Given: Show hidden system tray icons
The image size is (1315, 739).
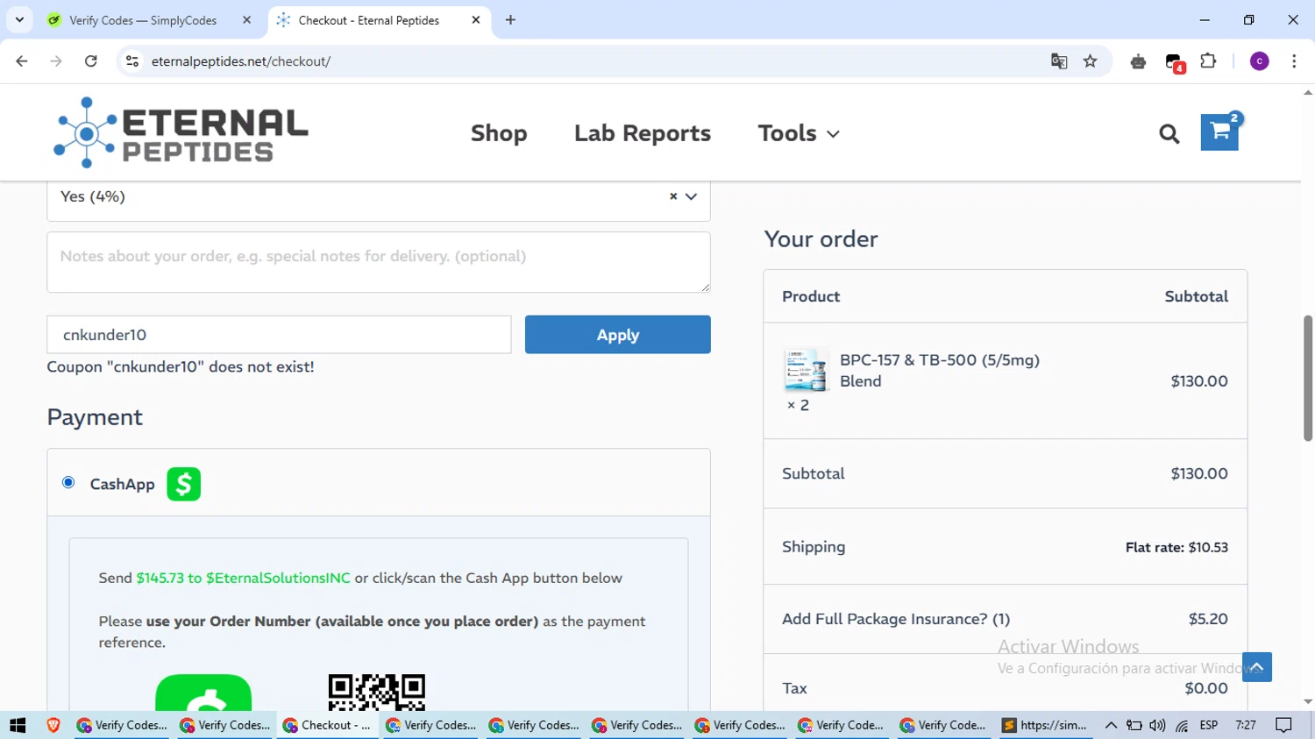Looking at the screenshot, I should point(1111,725).
